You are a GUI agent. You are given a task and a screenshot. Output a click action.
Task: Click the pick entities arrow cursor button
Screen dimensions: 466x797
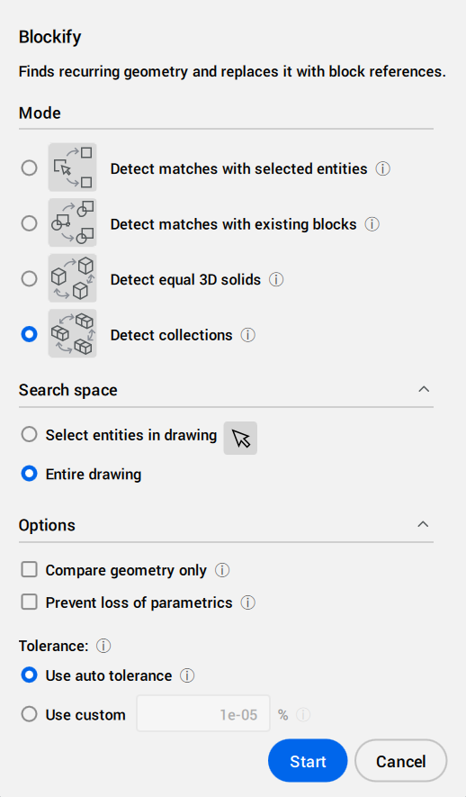[x=240, y=438]
